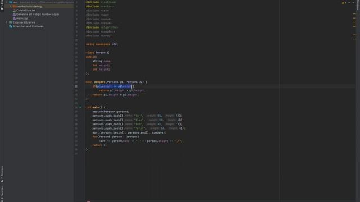
Task: Open CMakeLists.txt from project tree
Action: (26, 10)
